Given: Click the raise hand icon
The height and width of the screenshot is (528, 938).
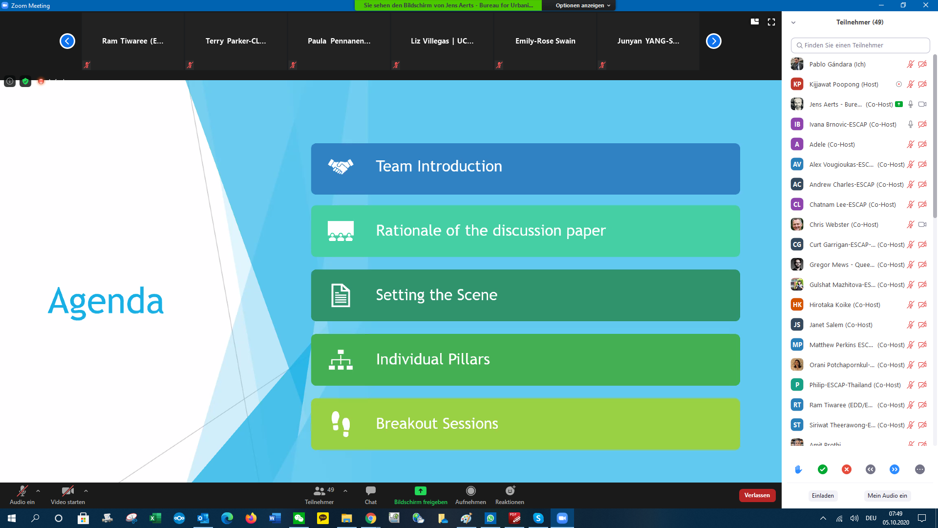Looking at the screenshot, I should (x=798, y=469).
